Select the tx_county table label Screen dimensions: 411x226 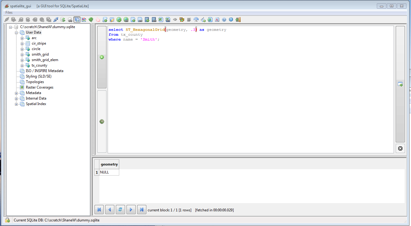[x=39, y=65]
